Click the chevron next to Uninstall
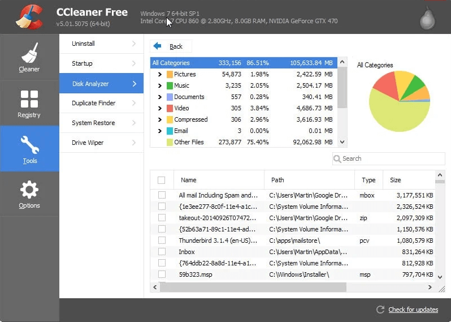The height and width of the screenshot is (322, 451). [134, 44]
